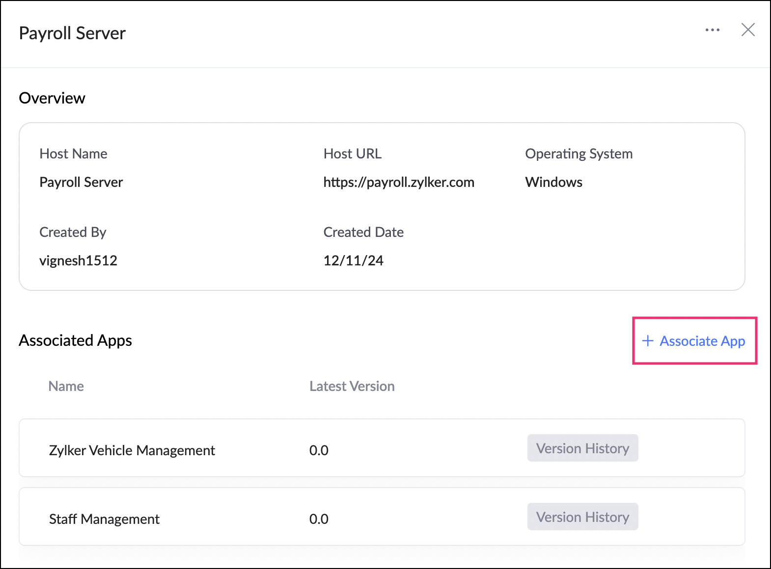Screen dimensions: 771x569
Task: Click the Payroll Server panel title
Action: [x=72, y=33]
